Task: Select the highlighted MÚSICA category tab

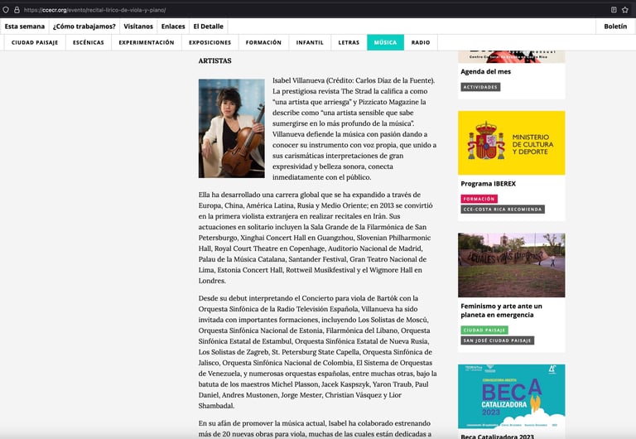Action: 385,42
